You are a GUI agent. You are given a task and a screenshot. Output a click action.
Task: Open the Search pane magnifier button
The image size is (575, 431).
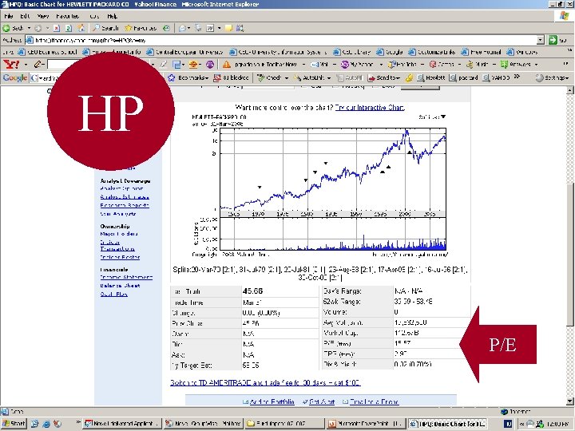pos(105,28)
